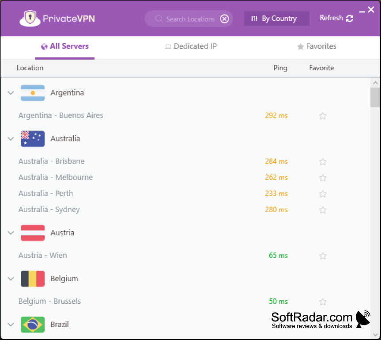
Task: Click the Brazil flag icon
Action: (33, 325)
